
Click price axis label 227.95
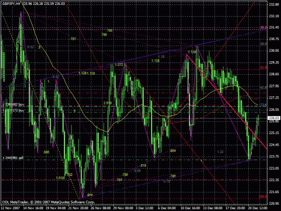274,86
